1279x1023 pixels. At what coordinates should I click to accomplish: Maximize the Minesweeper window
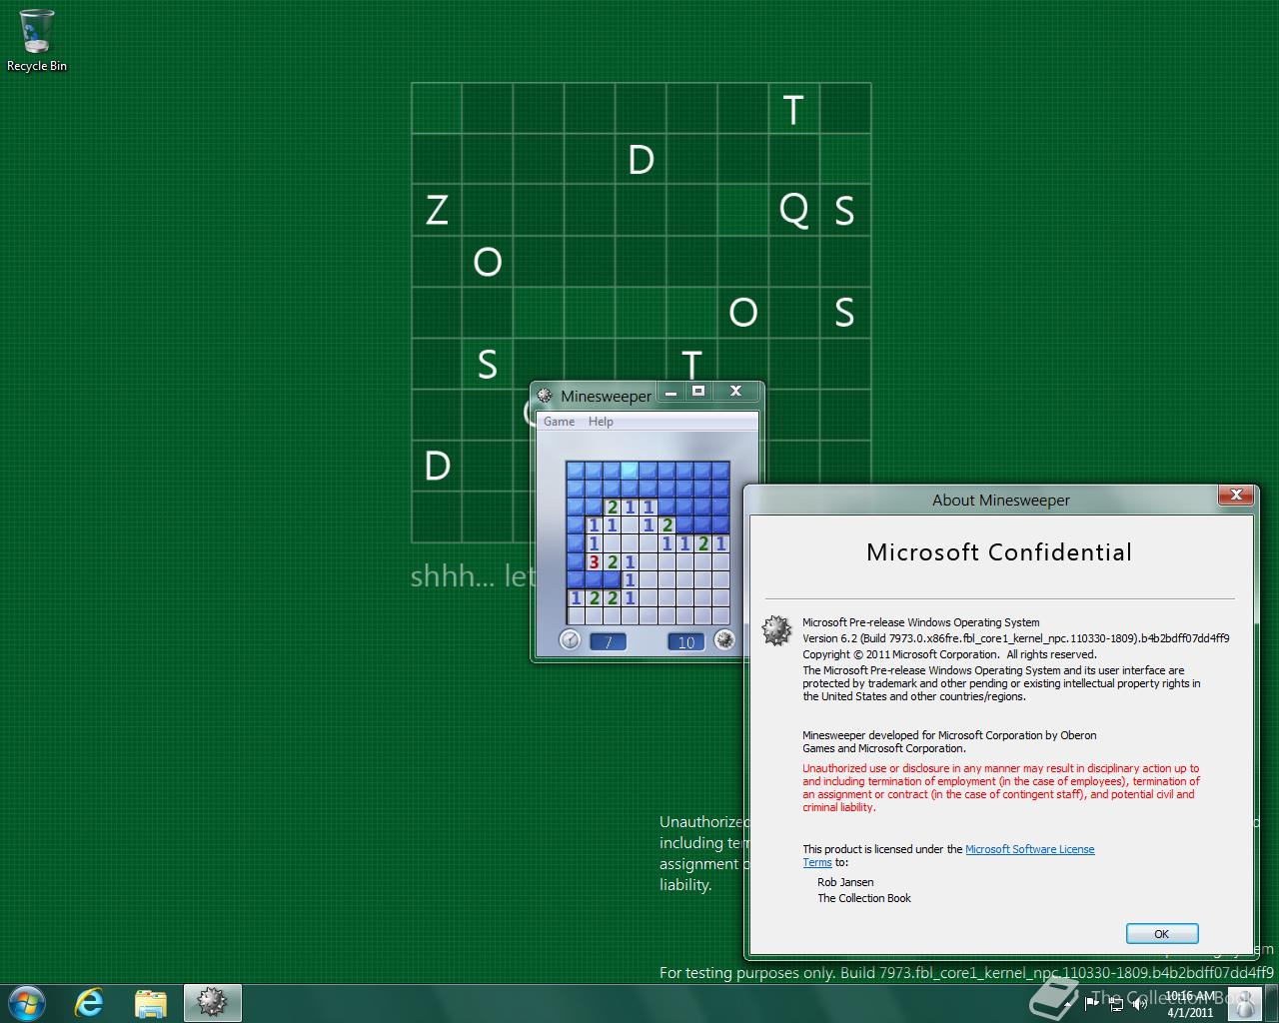pyautogui.click(x=698, y=392)
